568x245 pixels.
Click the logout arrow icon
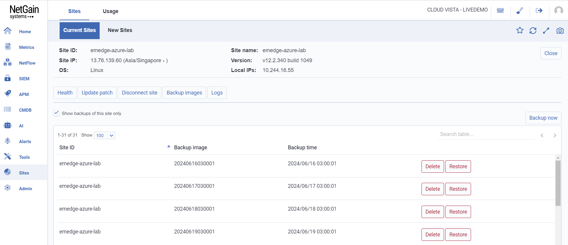pyautogui.click(x=539, y=11)
